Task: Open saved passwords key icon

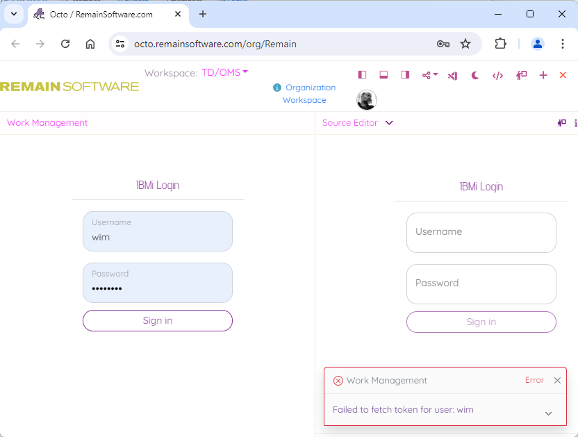Action: coord(443,44)
